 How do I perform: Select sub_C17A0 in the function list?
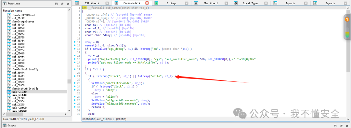click(18, 98)
